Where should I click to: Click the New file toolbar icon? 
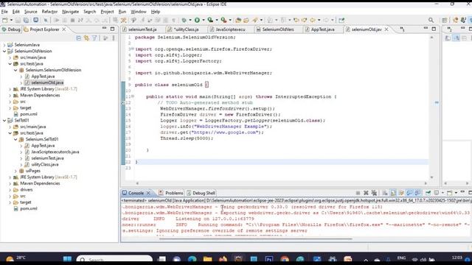click(x=5, y=20)
